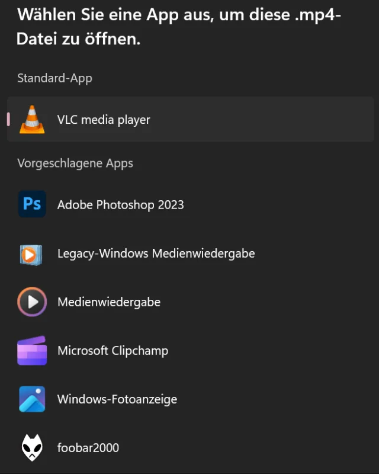This screenshot has width=379, height=474.
Task: Click the blue Windows-Fotoanzeige icon
Action: tap(32, 399)
